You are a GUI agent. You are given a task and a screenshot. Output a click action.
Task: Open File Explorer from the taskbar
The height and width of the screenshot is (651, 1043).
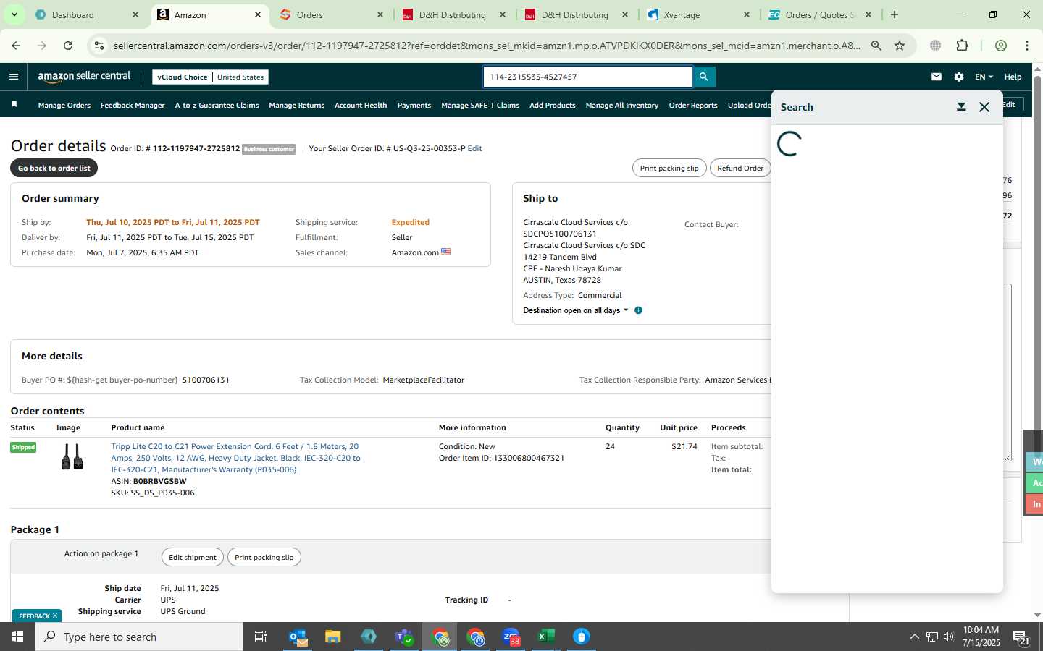point(333,637)
